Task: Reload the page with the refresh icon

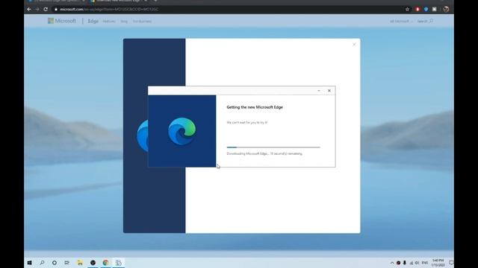Action: point(46,10)
